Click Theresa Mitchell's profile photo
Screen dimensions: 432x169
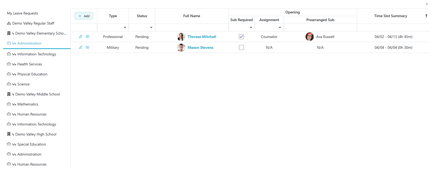tap(181, 37)
